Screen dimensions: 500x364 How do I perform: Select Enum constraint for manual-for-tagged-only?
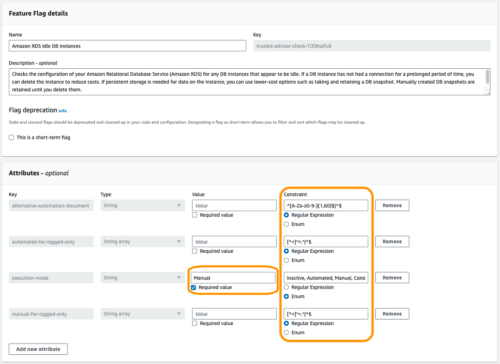tap(287, 332)
